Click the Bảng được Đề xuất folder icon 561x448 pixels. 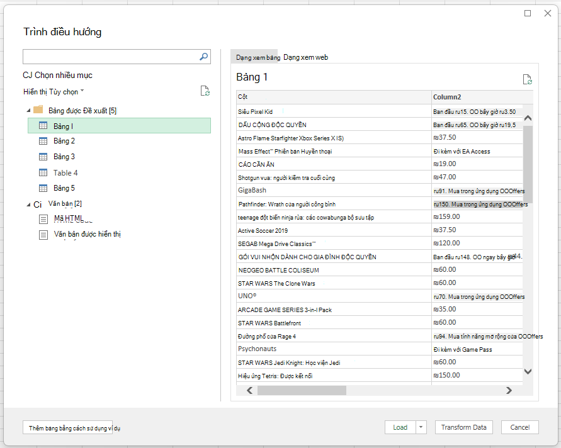point(38,109)
